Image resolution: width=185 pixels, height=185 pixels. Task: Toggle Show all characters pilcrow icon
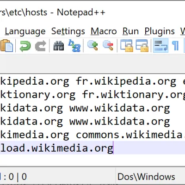(x=175, y=46)
